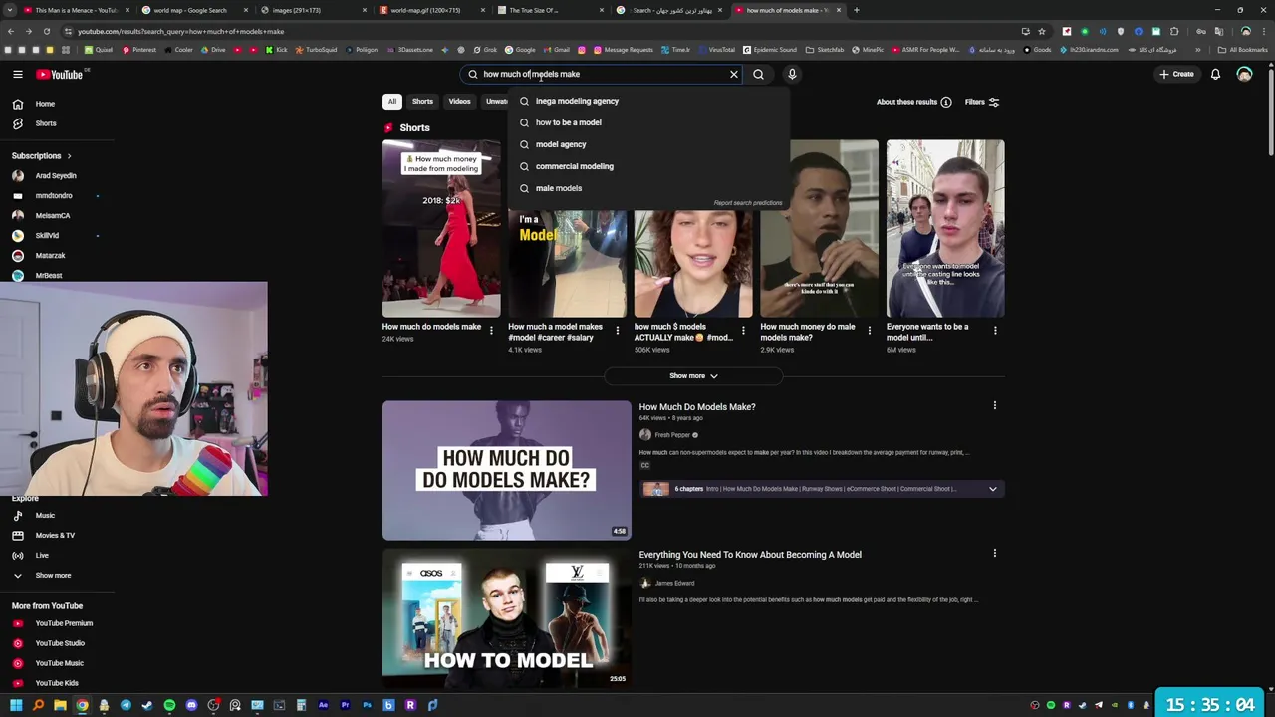Expand the 6 chapters dropdown arrow
Viewport: 1275px width, 717px height.
coord(993,489)
